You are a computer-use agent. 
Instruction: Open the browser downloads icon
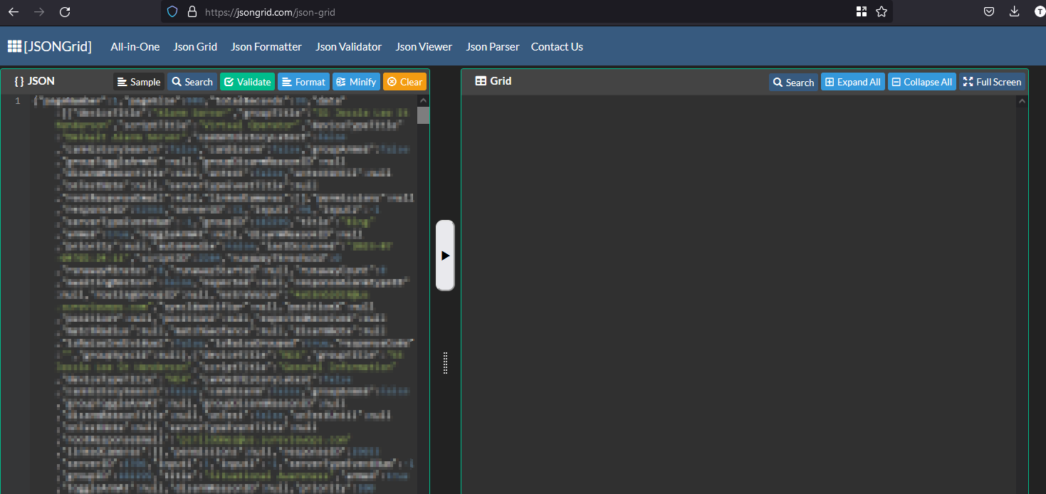[1014, 11]
